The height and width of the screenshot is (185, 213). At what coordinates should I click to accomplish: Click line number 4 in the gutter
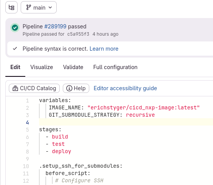[x=27, y=122]
